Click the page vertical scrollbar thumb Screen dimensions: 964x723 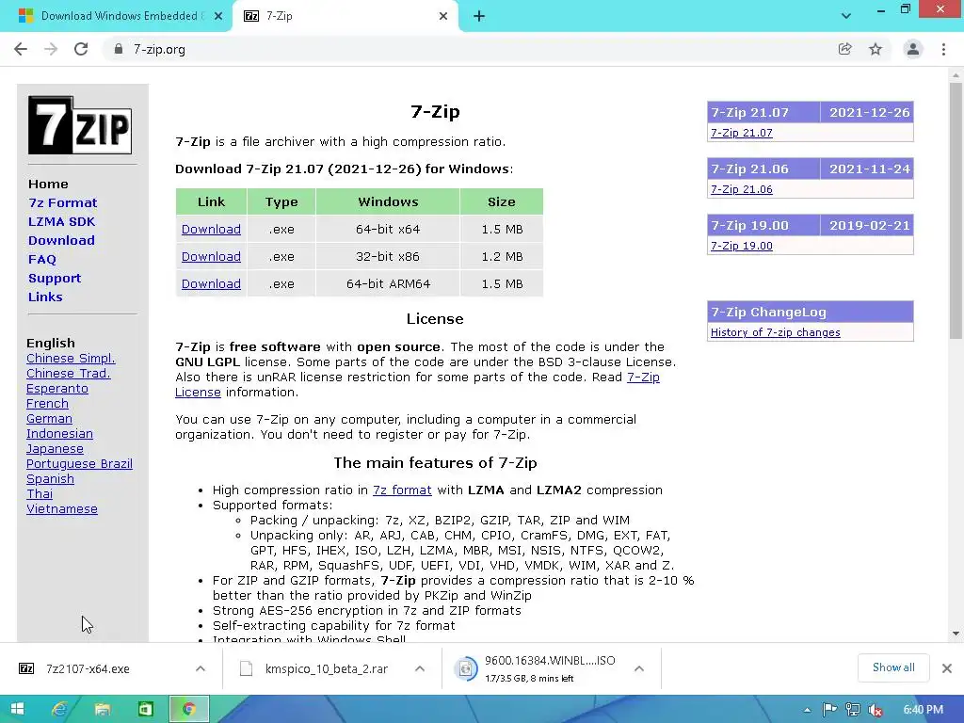coord(956,210)
